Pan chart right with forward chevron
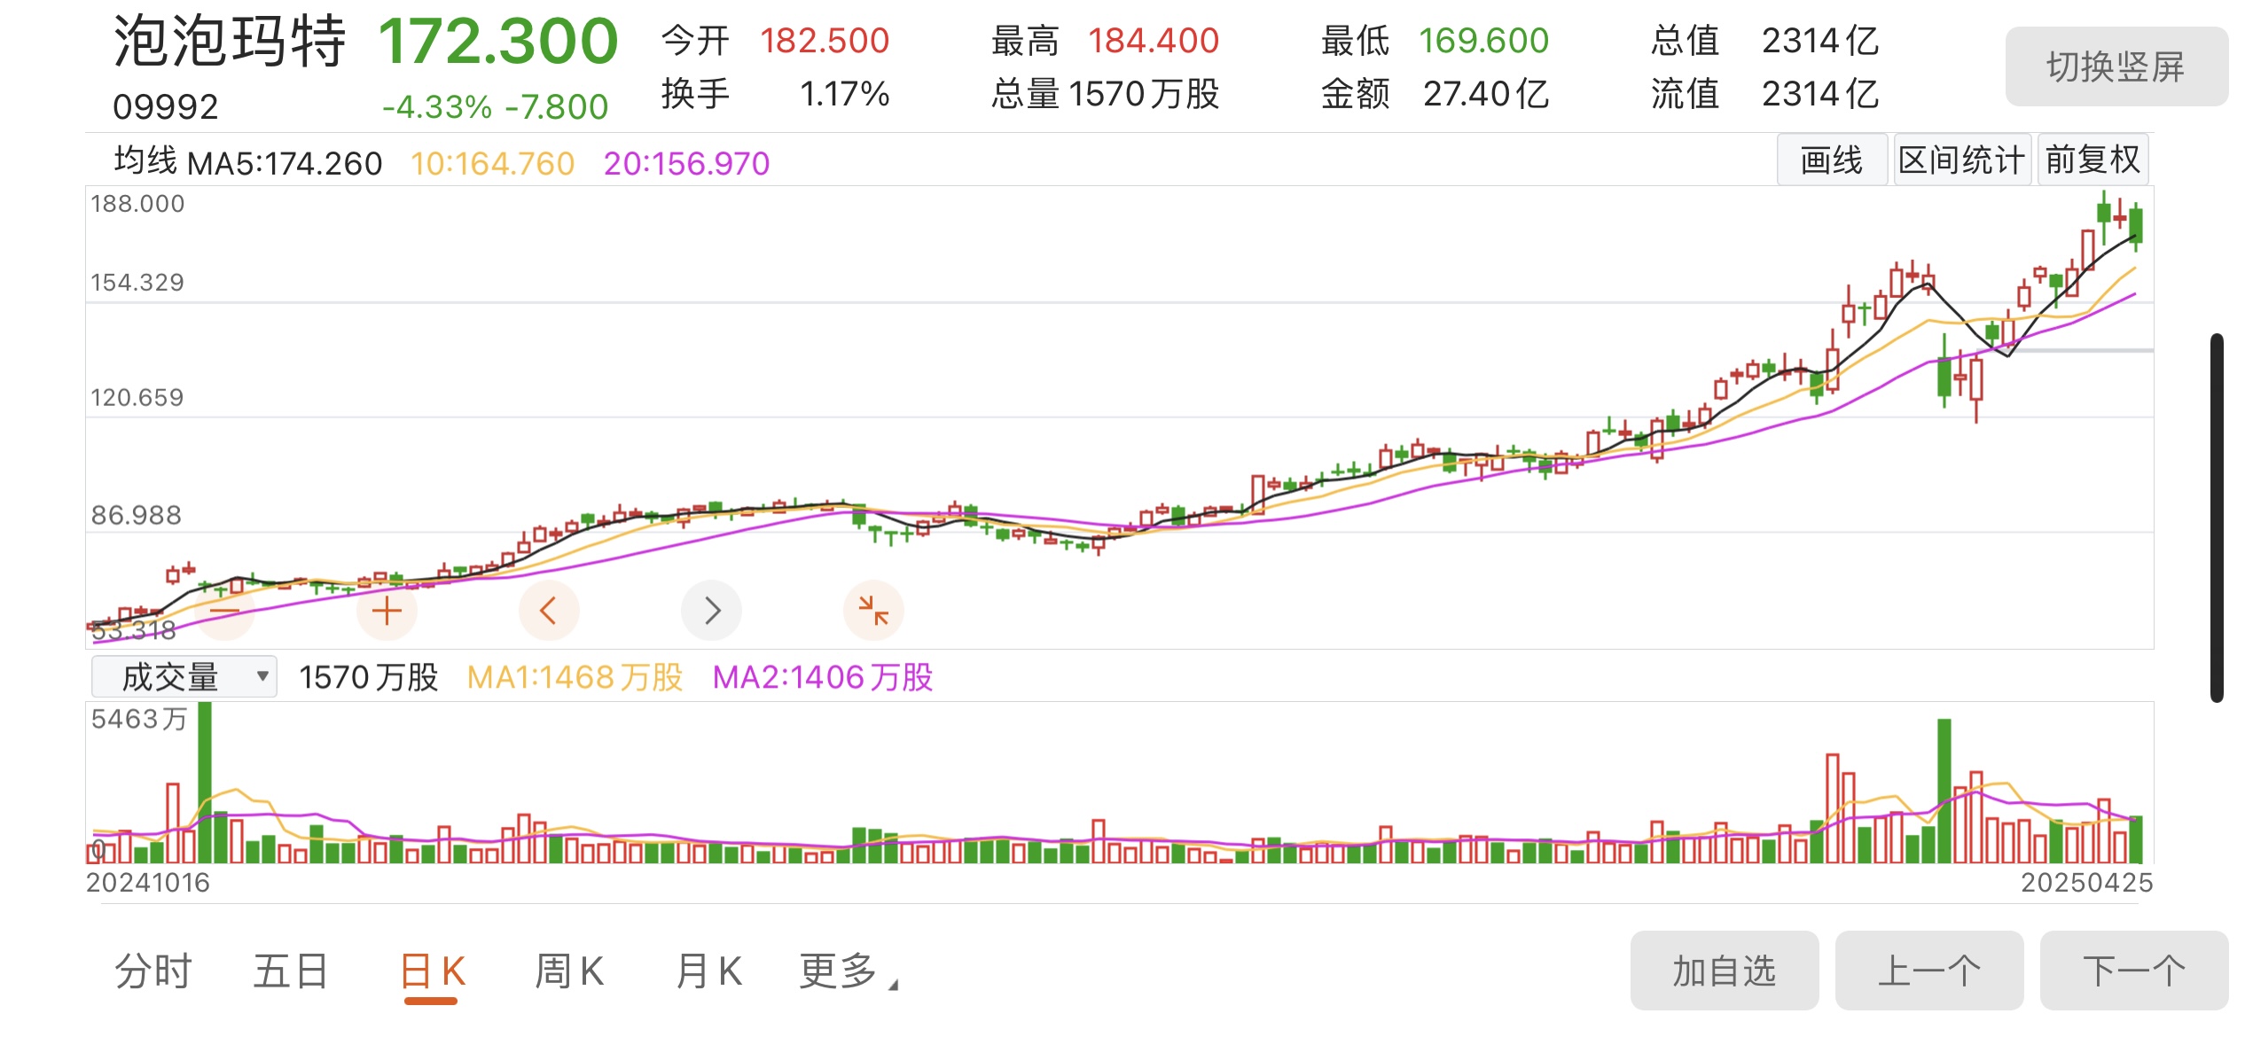 coord(711,611)
